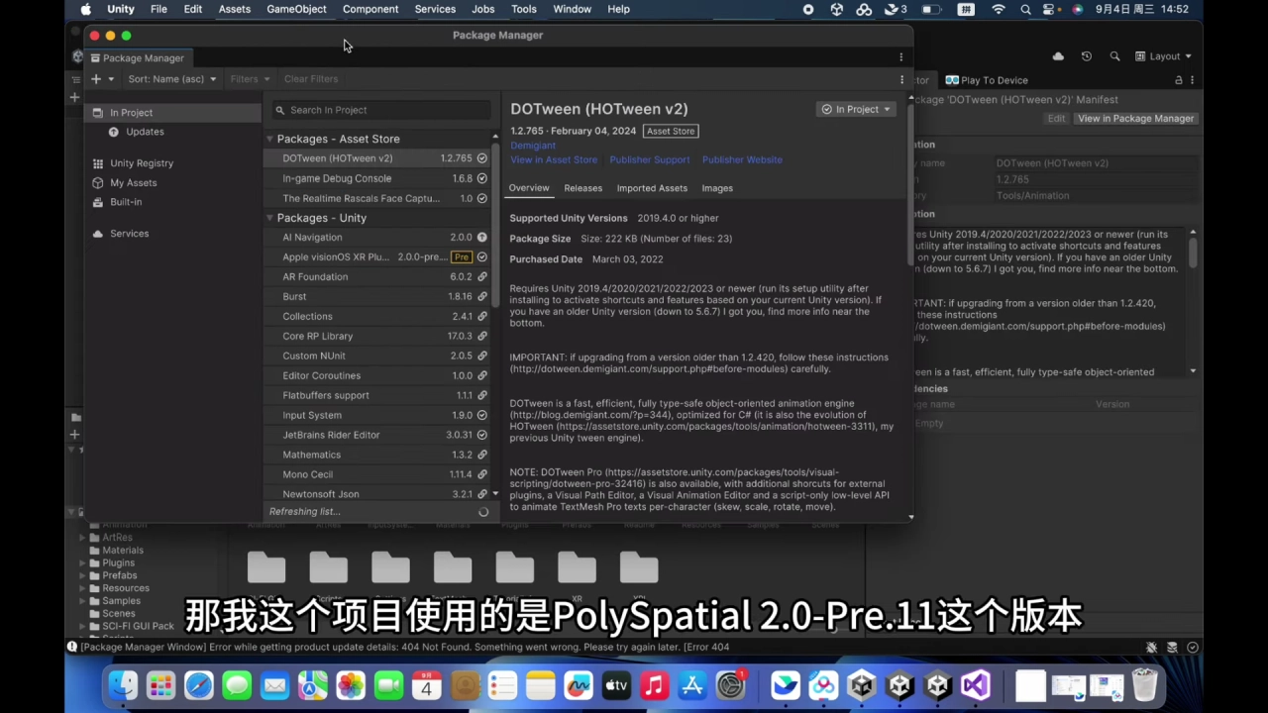
Task: Open System Settings from the Dock
Action: (x=730, y=685)
